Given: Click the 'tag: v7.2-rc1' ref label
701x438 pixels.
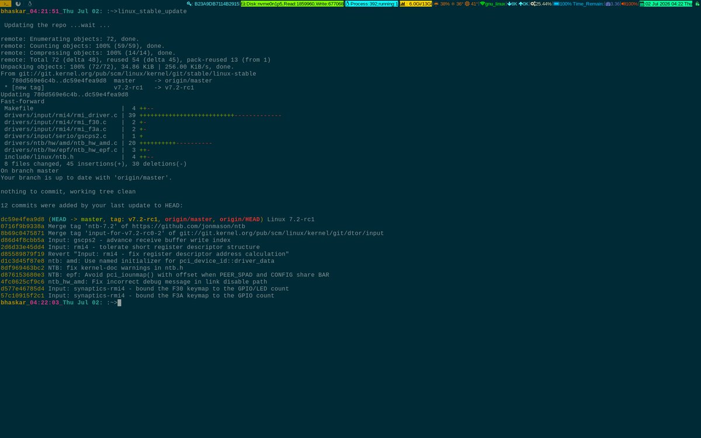Looking at the screenshot, I should pyautogui.click(x=134, y=220).
